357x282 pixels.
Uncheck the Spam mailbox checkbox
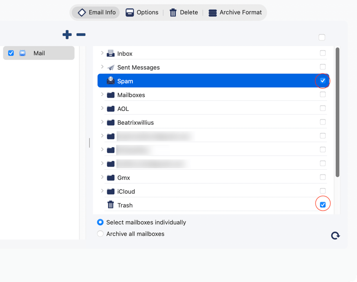pyautogui.click(x=323, y=81)
